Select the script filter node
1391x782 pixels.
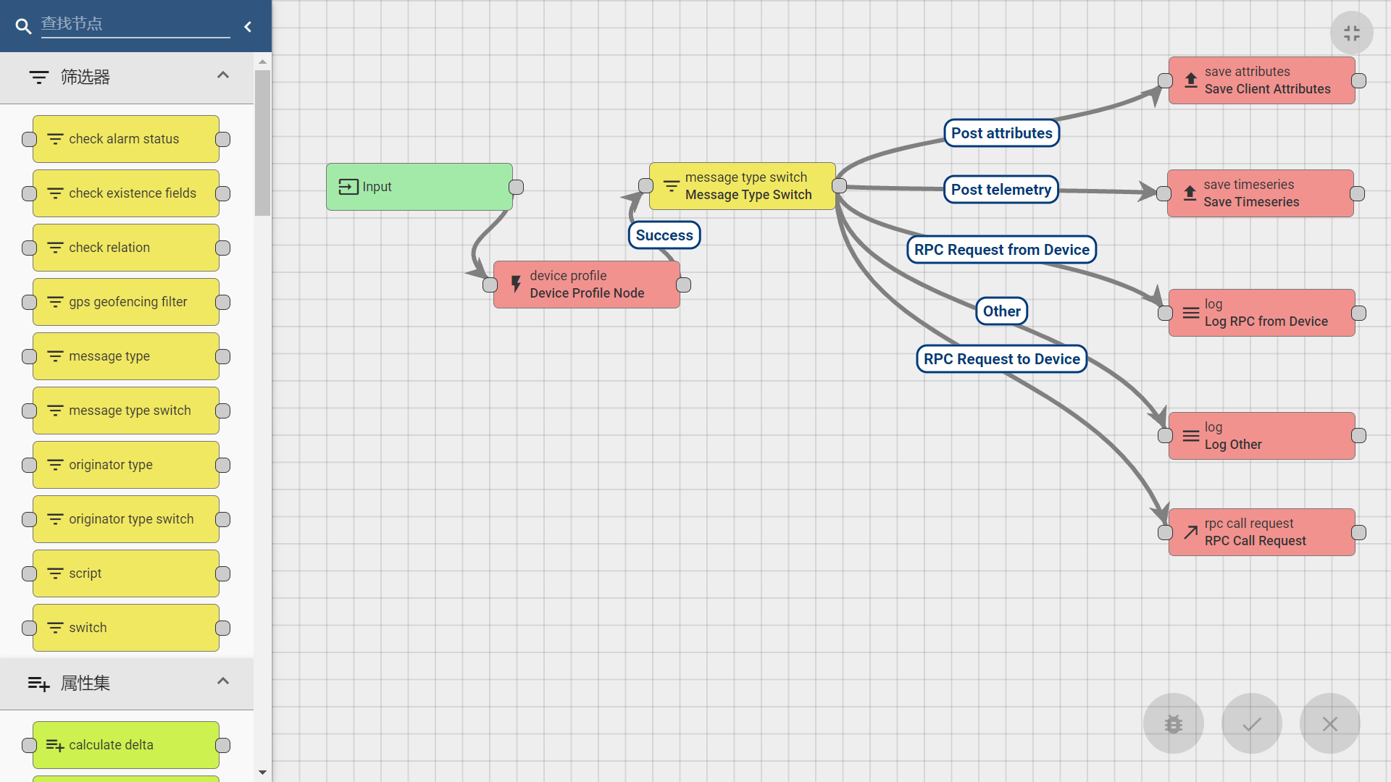[126, 573]
